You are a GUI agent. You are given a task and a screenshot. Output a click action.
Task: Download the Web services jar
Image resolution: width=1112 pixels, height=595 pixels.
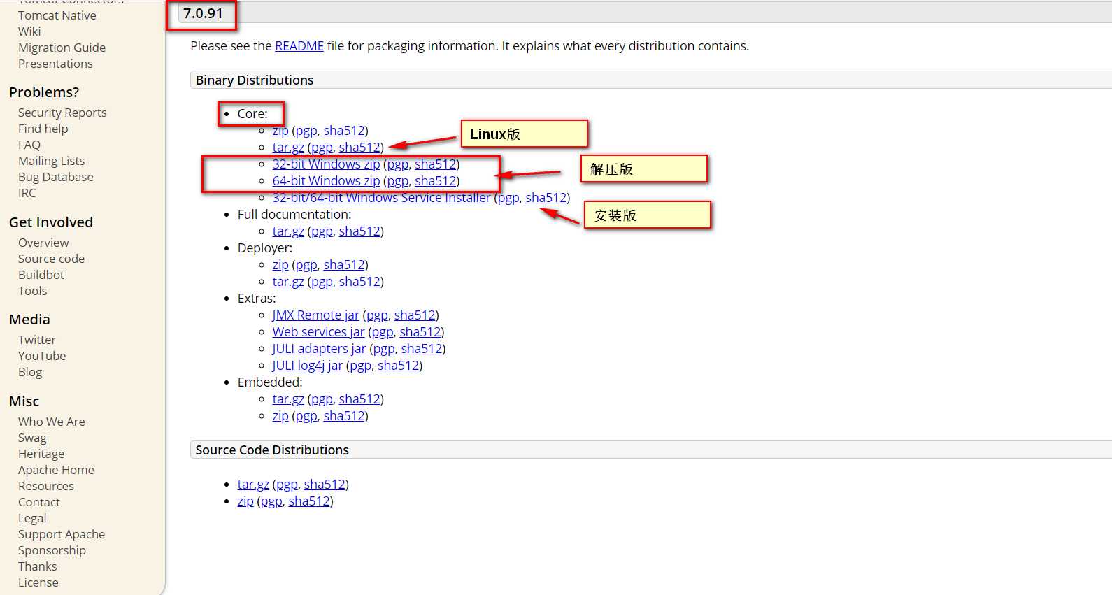[x=318, y=332]
